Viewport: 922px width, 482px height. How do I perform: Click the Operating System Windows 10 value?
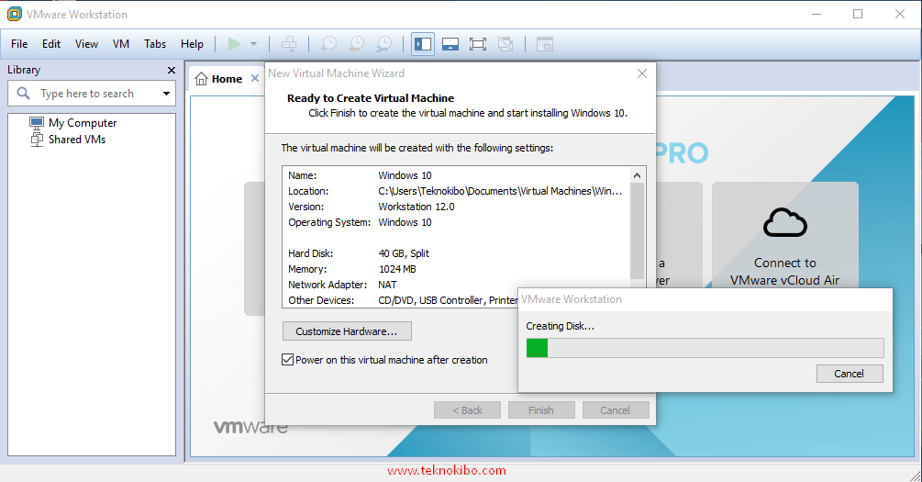click(x=405, y=222)
